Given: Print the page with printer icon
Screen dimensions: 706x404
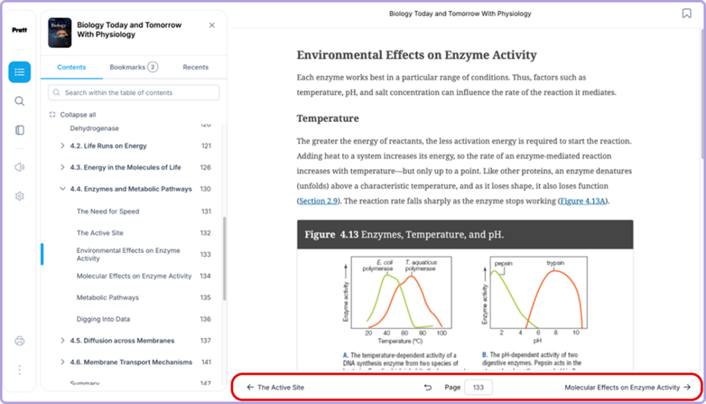Looking at the screenshot, I should [x=19, y=341].
